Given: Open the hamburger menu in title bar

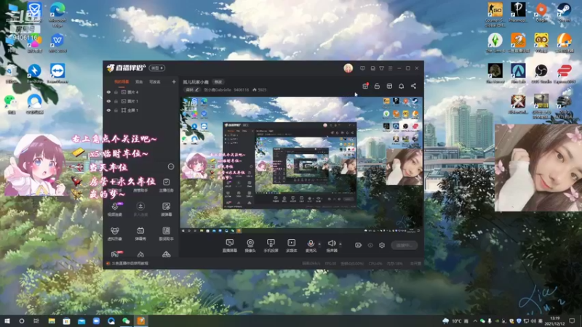Looking at the screenshot, I should coord(391,68).
